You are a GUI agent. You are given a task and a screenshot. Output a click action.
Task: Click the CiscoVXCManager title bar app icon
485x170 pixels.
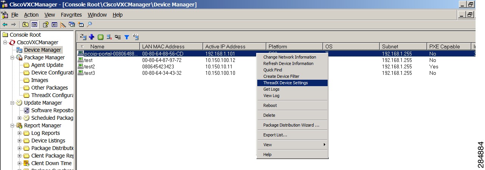[x=5, y=5]
